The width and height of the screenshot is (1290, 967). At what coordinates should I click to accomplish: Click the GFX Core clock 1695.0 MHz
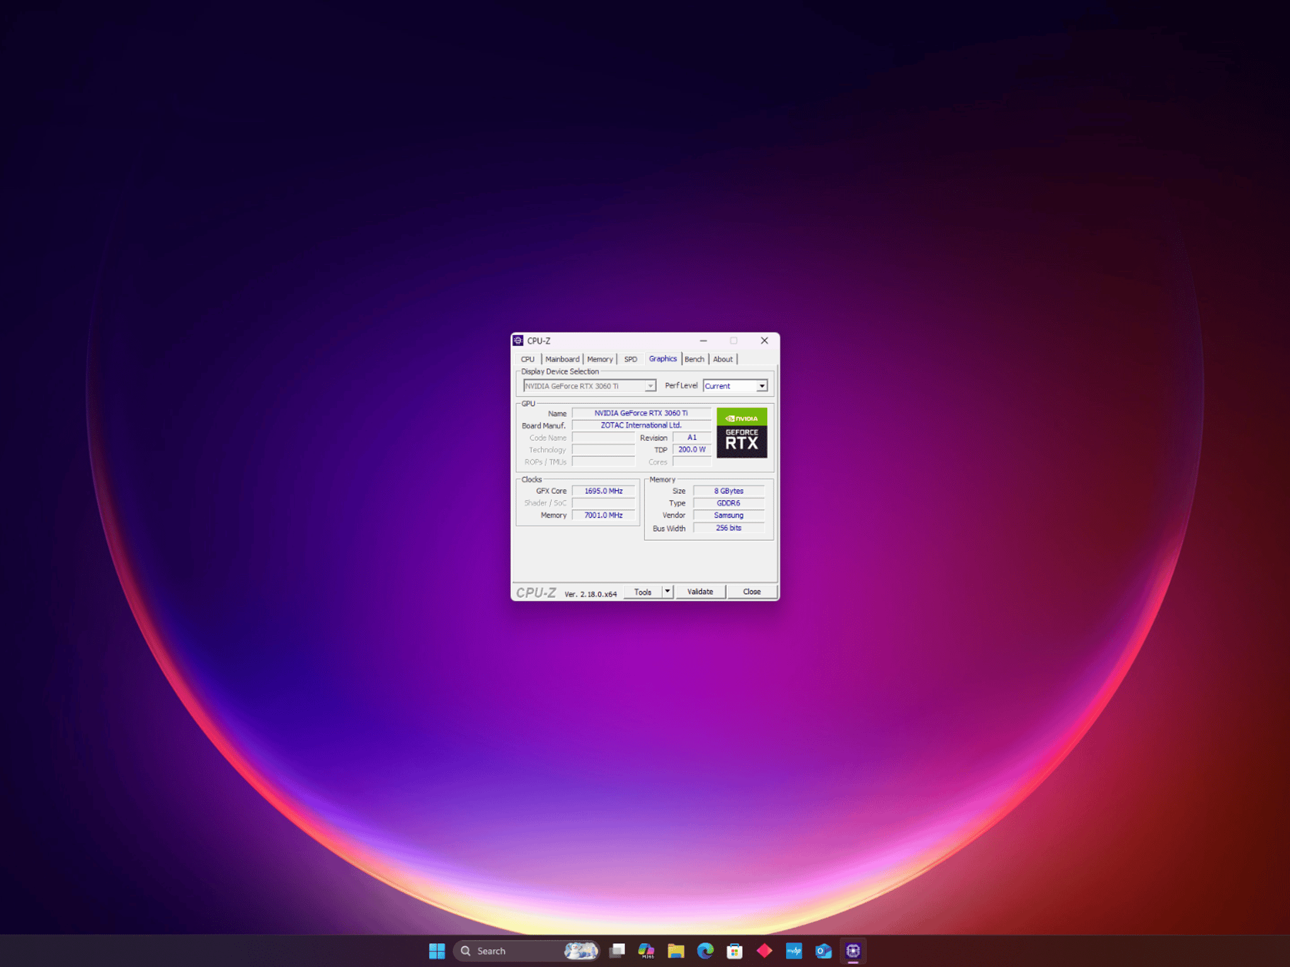pyautogui.click(x=603, y=491)
